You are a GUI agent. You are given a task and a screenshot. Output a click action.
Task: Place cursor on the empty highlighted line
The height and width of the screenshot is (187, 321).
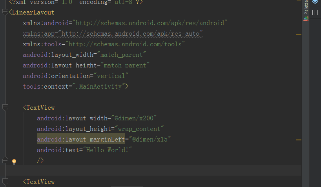(153, 170)
